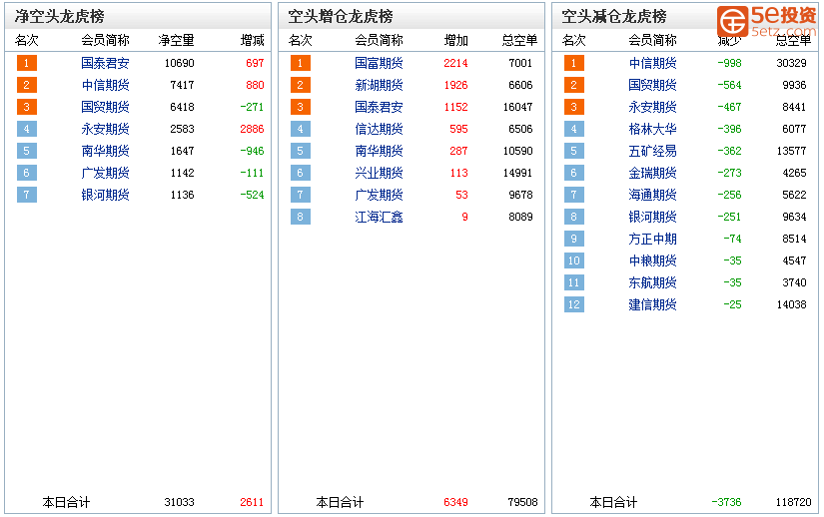Click the 空头减仓龙虎榜 panel title
This screenshot has width=824, height=517.
(614, 16)
